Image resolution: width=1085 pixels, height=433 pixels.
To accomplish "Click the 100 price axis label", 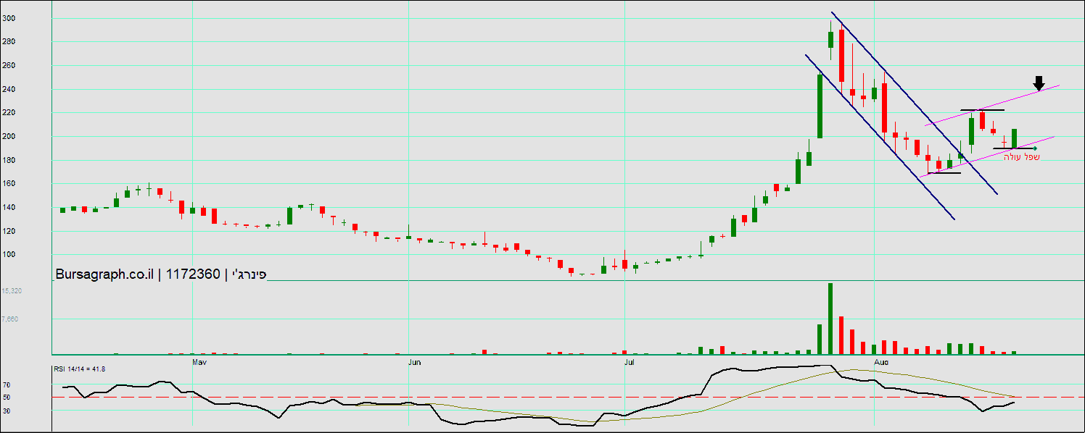I will pos(29,255).
